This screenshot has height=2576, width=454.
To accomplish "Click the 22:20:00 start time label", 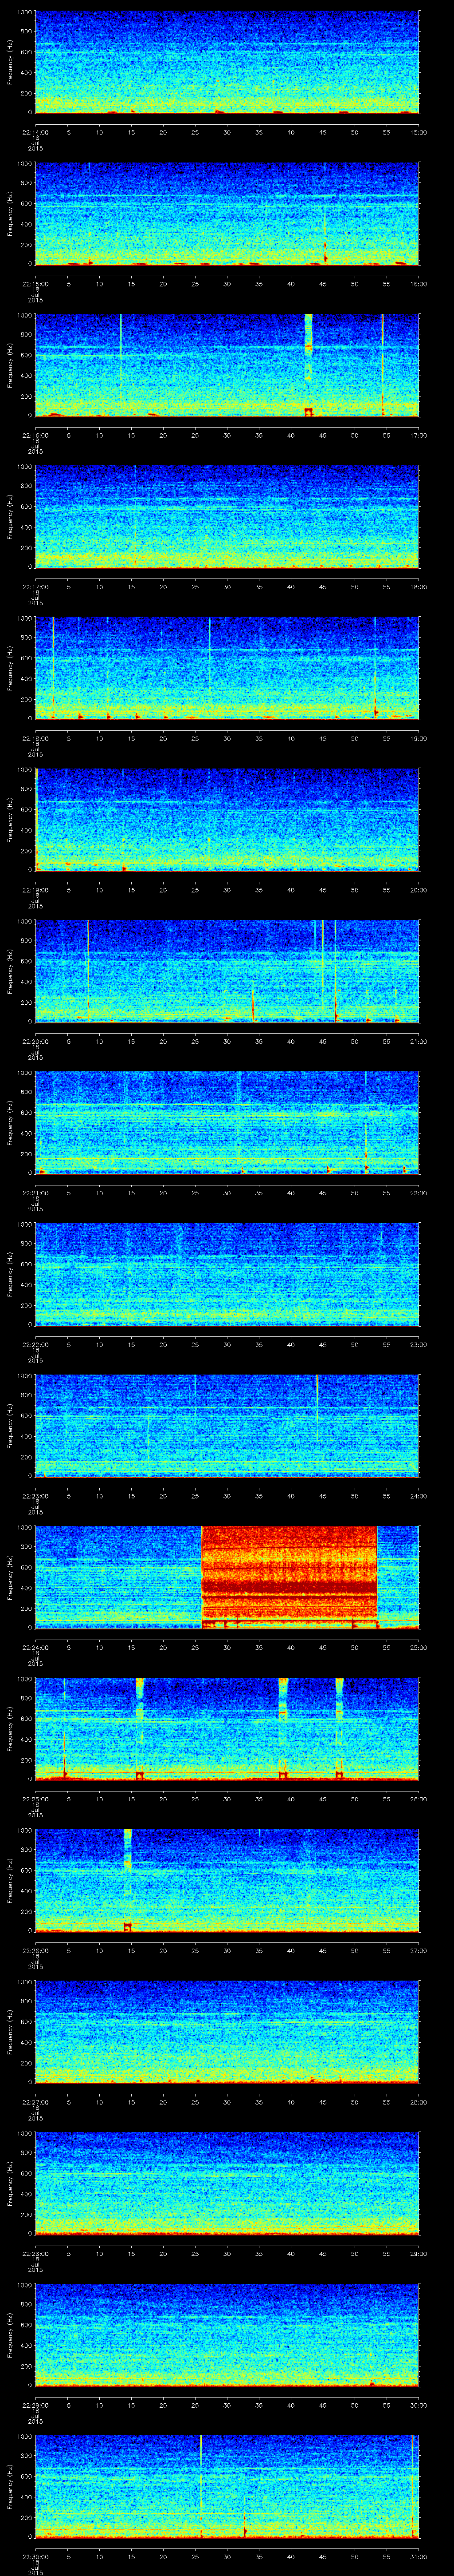I will (x=35, y=1041).
